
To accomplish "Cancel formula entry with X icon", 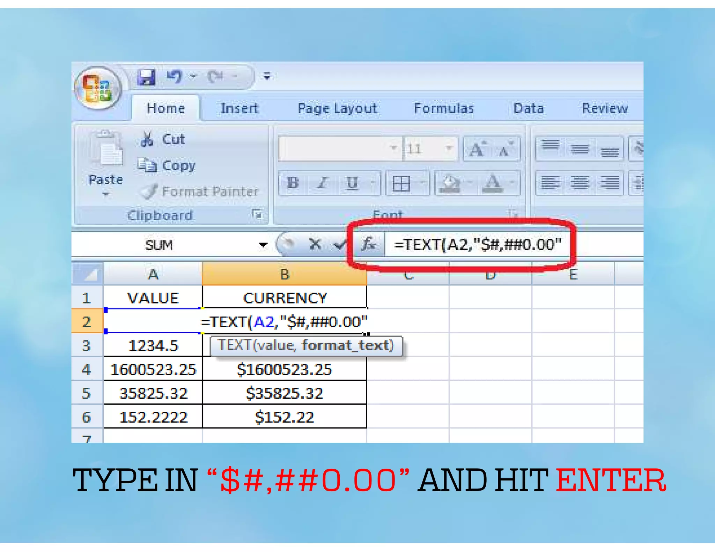I will click(x=315, y=244).
